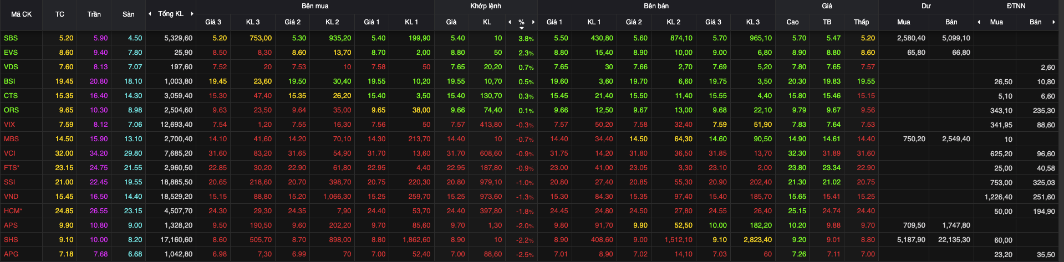This screenshot has height=262, width=1064.
Task: Select the SSI stock symbol
Action: coord(9,182)
